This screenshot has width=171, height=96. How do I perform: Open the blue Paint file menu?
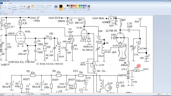[x=1, y=3]
